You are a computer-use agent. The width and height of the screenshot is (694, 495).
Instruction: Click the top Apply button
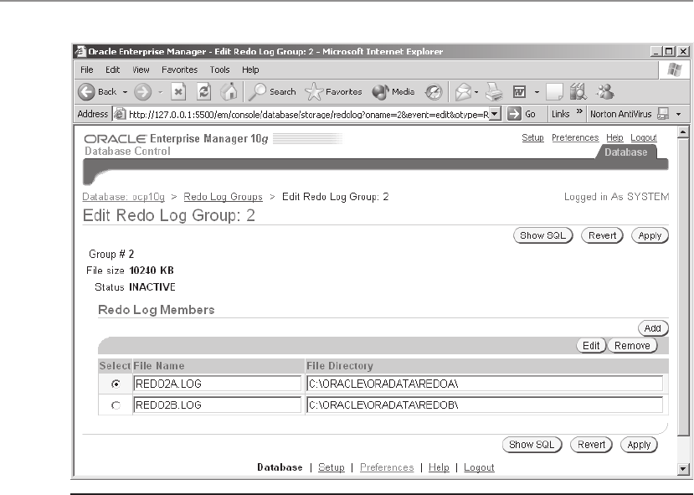[650, 235]
